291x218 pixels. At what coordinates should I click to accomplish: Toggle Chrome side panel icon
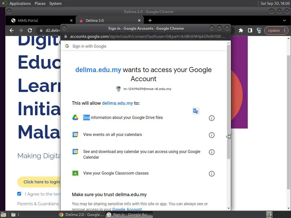(x=250, y=30)
